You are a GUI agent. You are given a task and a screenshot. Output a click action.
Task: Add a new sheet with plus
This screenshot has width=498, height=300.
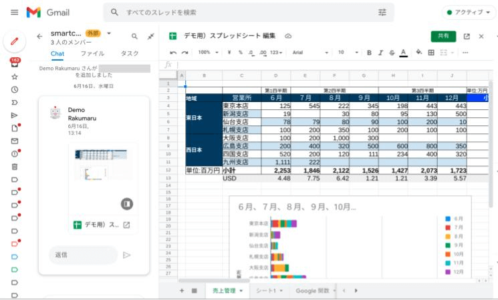pyautogui.click(x=182, y=291)
